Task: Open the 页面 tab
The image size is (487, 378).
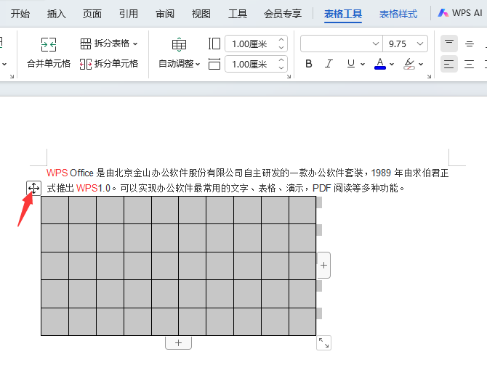Action: coord(92,14)
